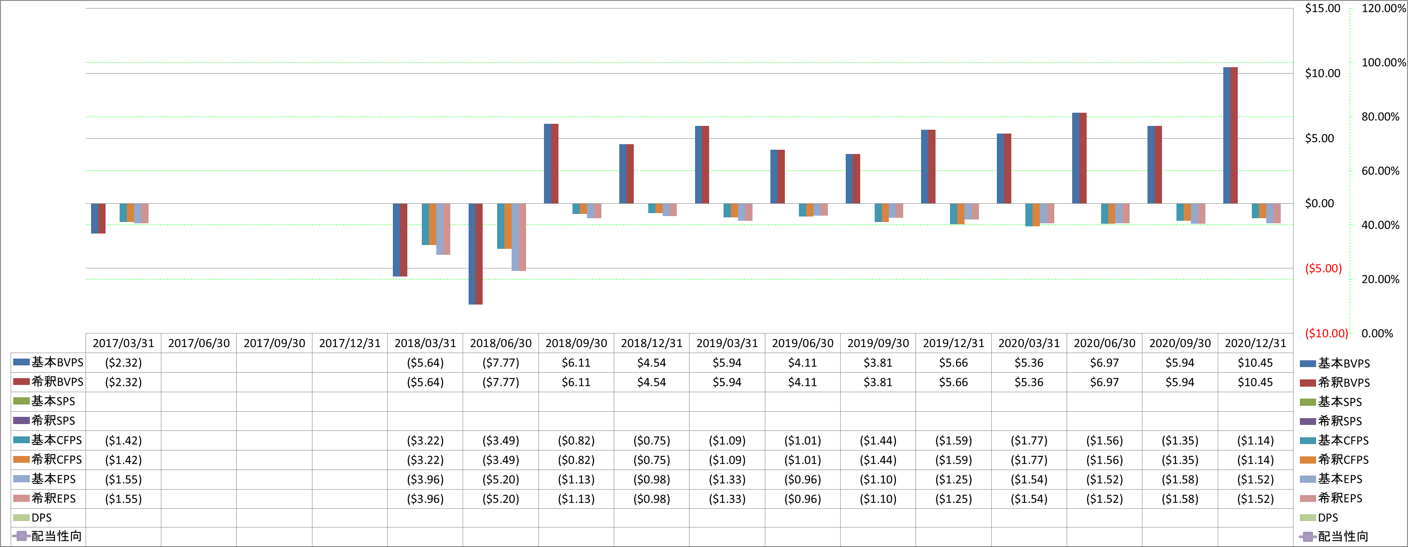Click 希釈EPS value ($1.55) for 2017/03/31
1408x547 pixels.
(123, 499)
